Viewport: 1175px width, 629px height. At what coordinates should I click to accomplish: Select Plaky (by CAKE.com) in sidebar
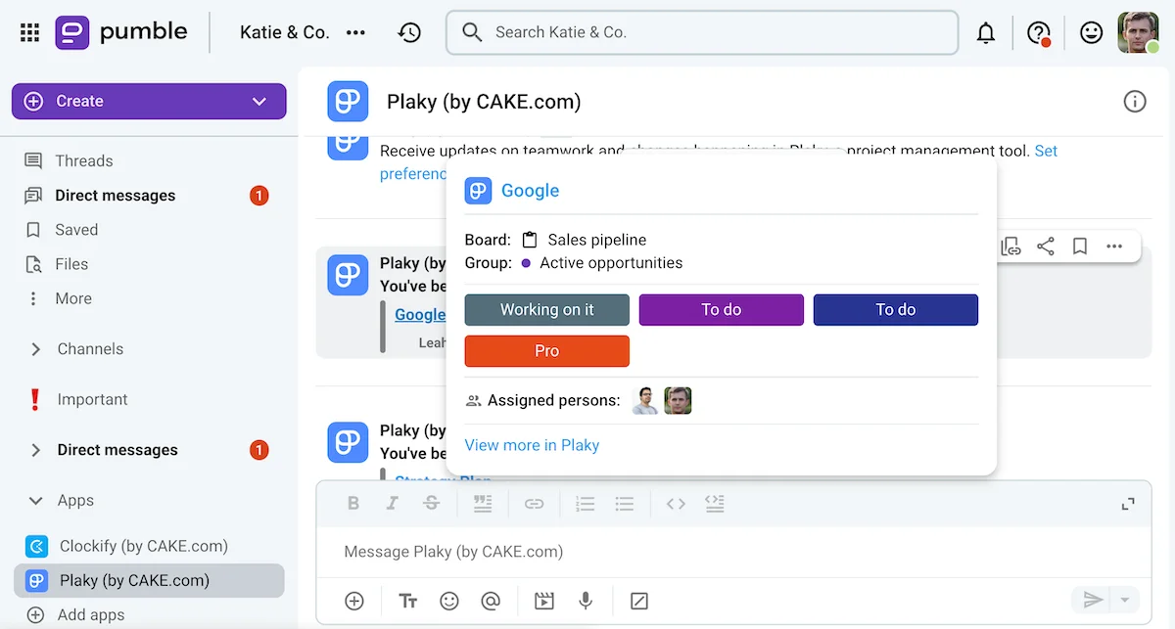pyautogui.click(x=149, y=580)
